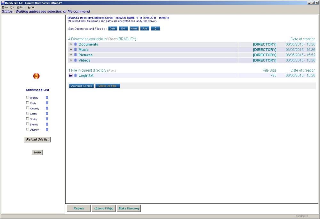The width and height of the screenshot is (320, 219).
Task: Toggle sort order with up-down arrow button
Action: pyautogui.click(x=155, y=28)
